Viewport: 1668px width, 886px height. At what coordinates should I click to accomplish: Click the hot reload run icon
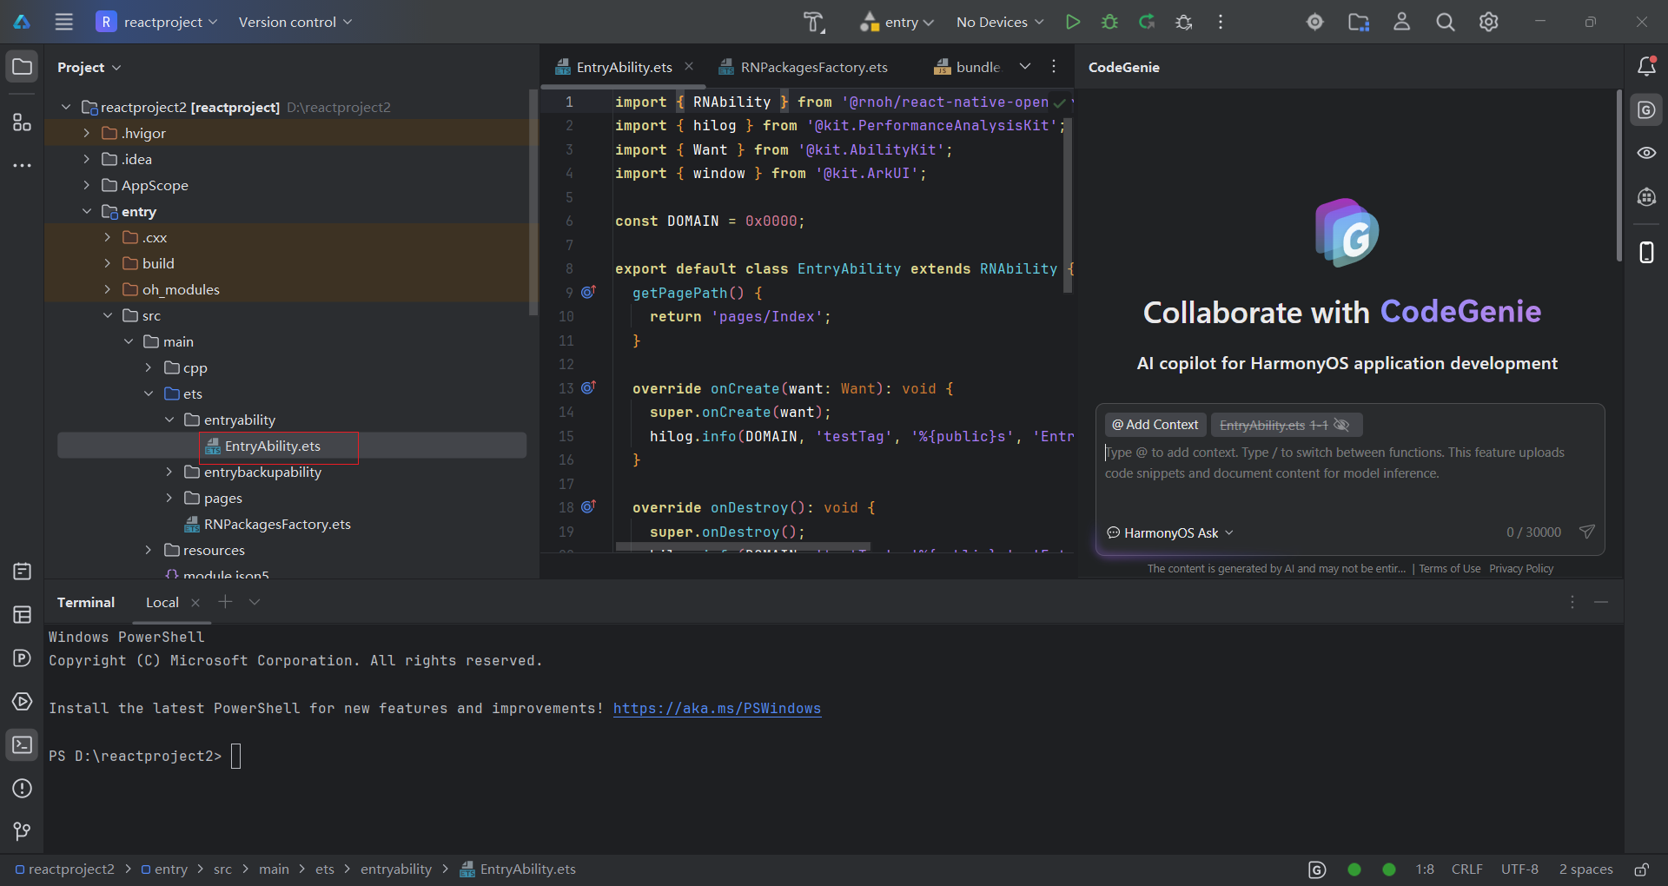tap(1147, 22)
